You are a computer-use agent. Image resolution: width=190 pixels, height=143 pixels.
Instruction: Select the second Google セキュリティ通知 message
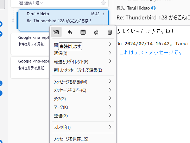coord(30,67)
